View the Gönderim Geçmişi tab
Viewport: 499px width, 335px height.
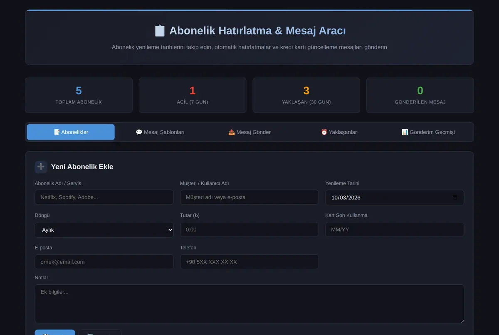(x=428, y=132)
